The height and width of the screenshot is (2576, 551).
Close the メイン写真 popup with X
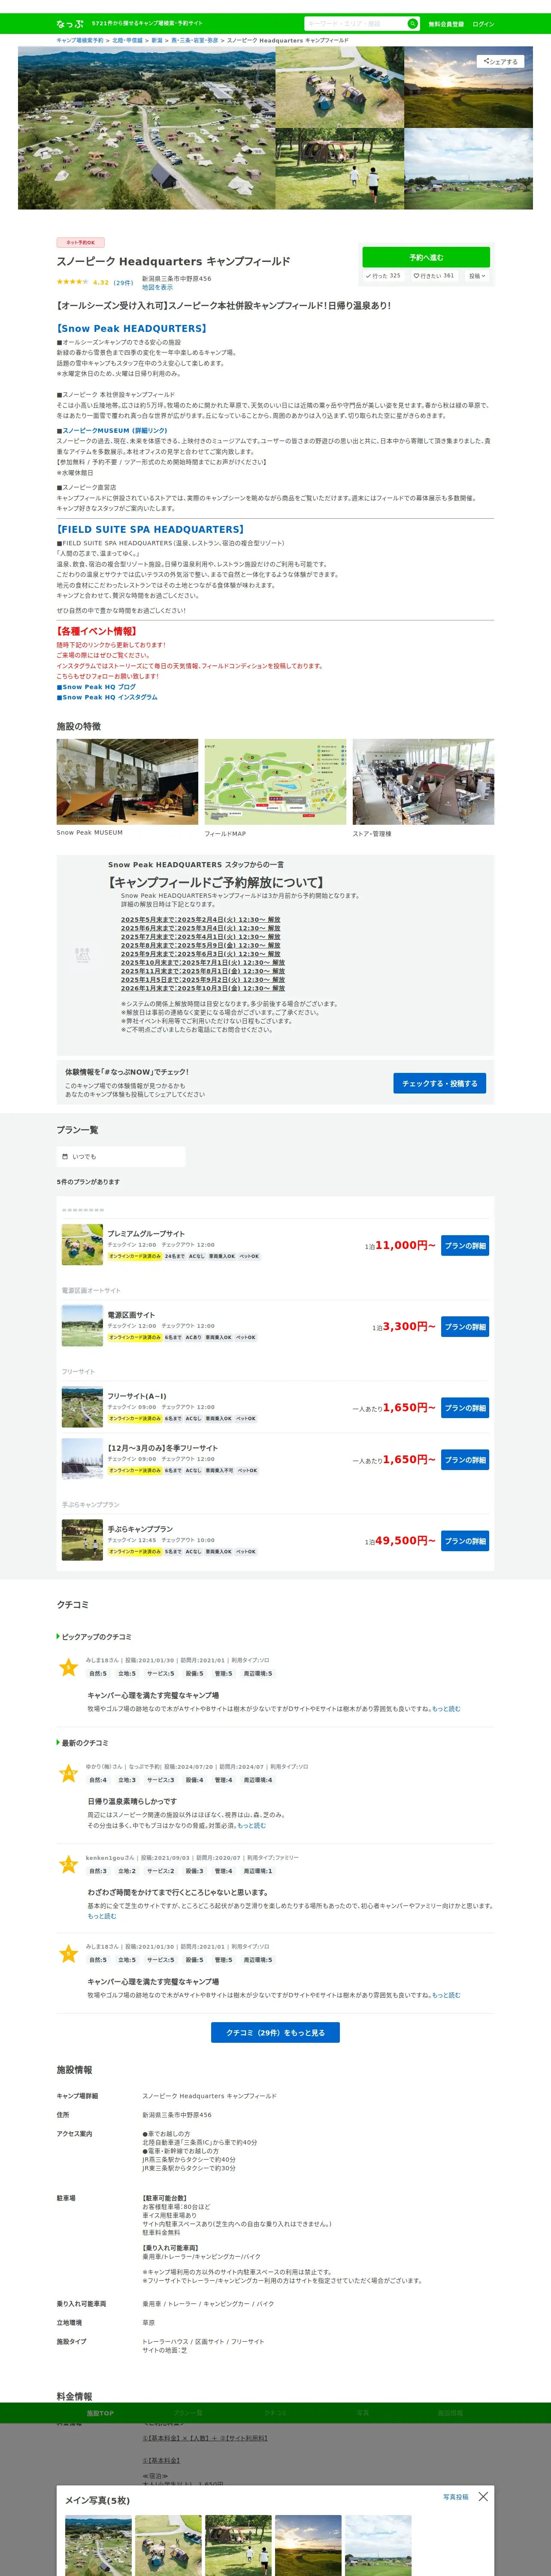[x=483, y=2496]
